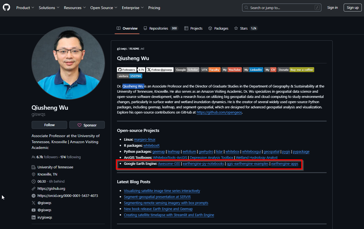The width and height of the screenshot is (364, 229).
Task: Click the My CV badge
Action: click(270, 70)
